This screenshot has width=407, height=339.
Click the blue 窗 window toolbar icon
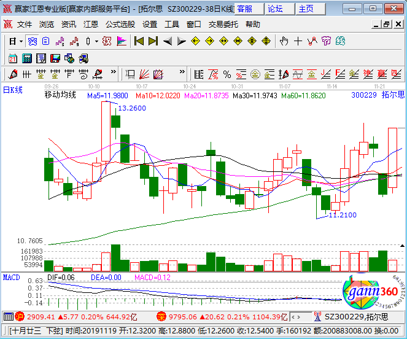pyautogui.click(x=33, y=41)
